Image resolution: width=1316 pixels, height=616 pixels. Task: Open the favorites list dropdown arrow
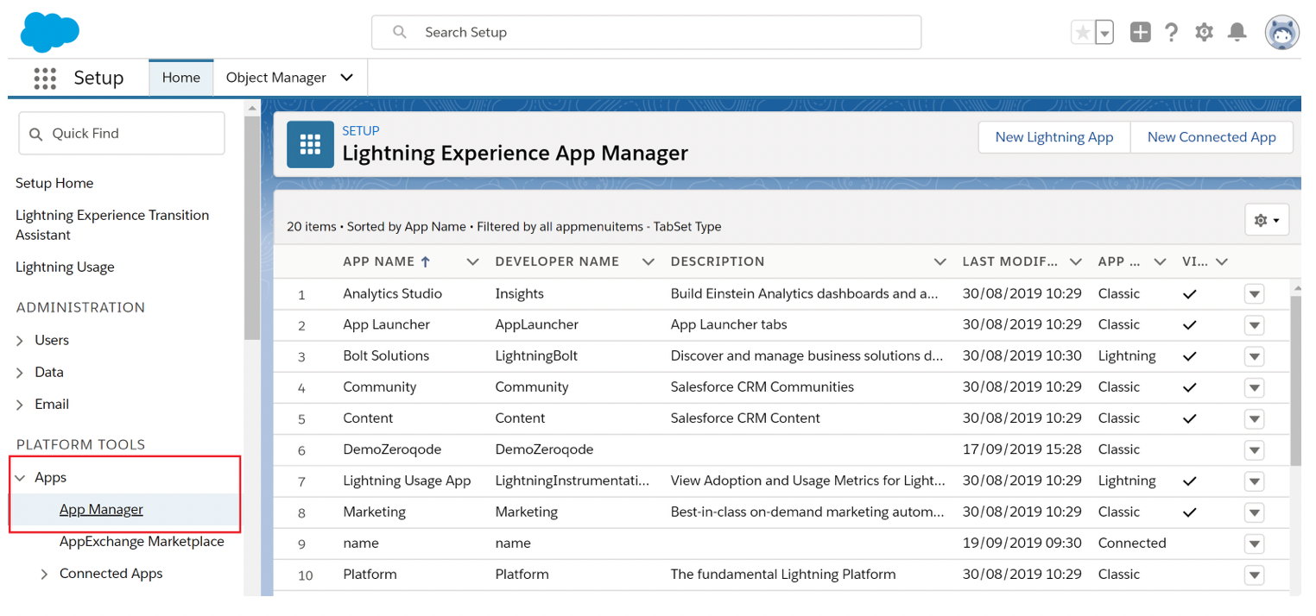(1104, 33)
